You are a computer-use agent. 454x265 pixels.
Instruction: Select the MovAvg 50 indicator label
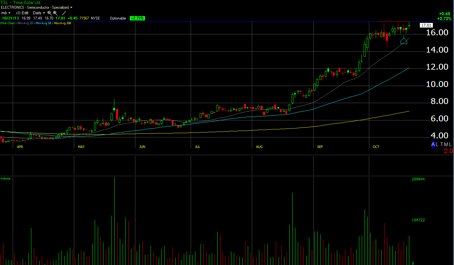[43, 23]
